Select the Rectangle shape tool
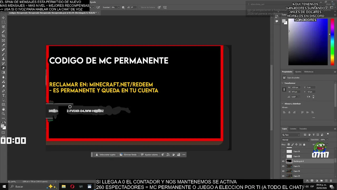This screenshot has width=337, height=190. pyautogui.click(x=3, y=104)
